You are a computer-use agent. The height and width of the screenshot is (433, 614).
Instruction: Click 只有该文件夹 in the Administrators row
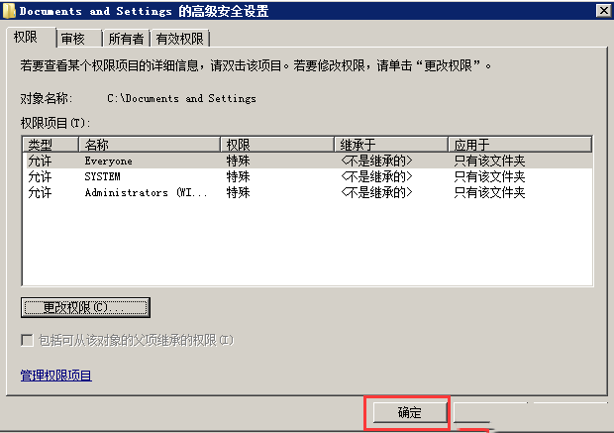[x=489, y=192]
